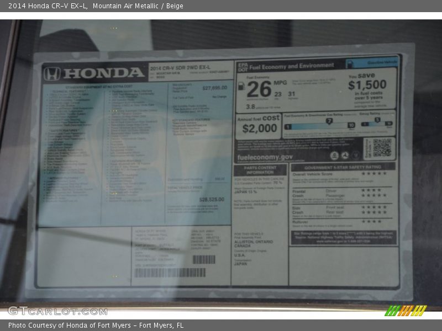The image size is (442, 331).
Task: Click the 'U.S.A.' engine origin text
Action: click(240, 255)
